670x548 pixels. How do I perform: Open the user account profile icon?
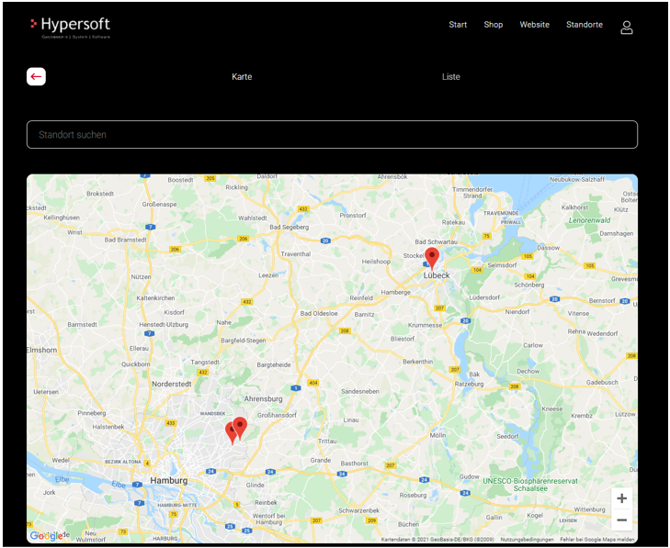click(627, 28)
